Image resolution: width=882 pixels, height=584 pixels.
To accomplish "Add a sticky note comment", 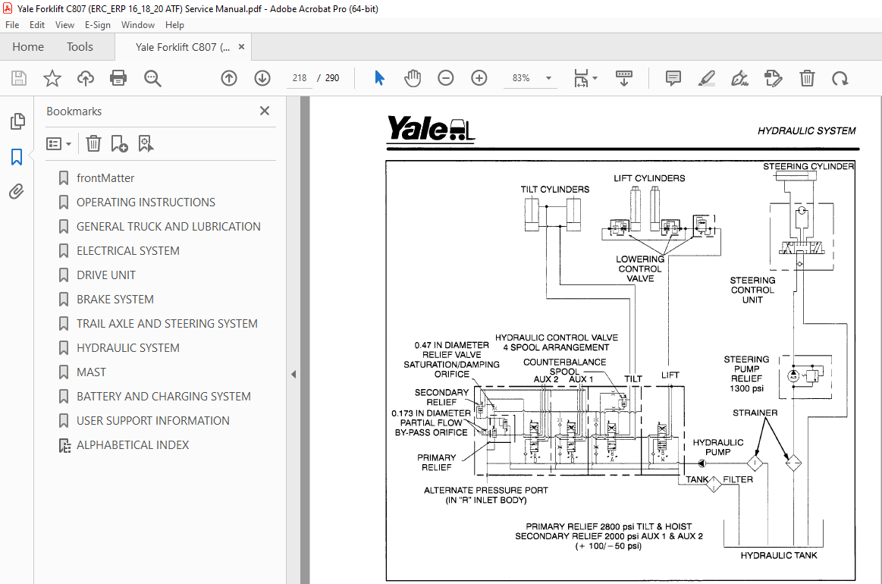I will click(x=673, y=78).
